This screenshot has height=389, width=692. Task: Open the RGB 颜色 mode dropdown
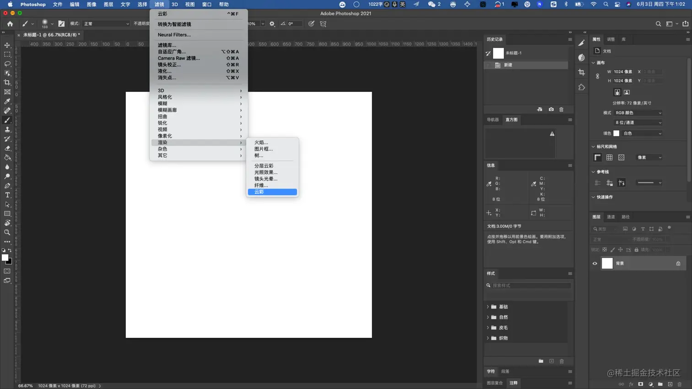[x=638, y=113]
